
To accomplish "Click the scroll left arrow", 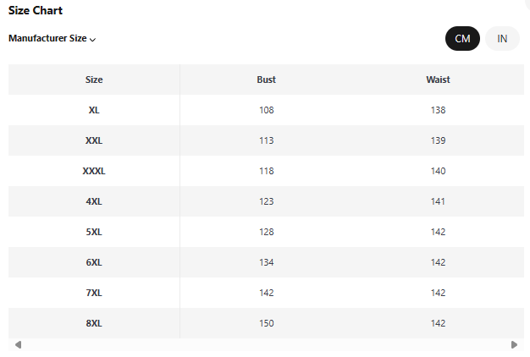I will coord(18,344).
